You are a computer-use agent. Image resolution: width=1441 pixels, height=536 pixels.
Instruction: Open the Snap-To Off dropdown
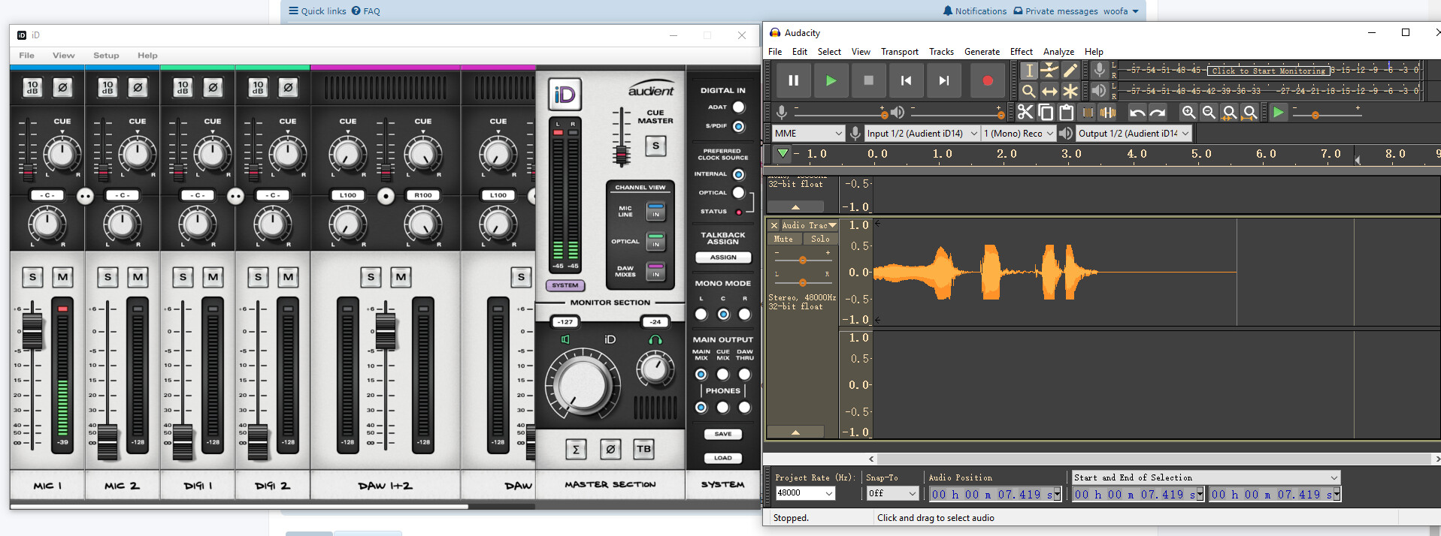(x=892, y=493)
